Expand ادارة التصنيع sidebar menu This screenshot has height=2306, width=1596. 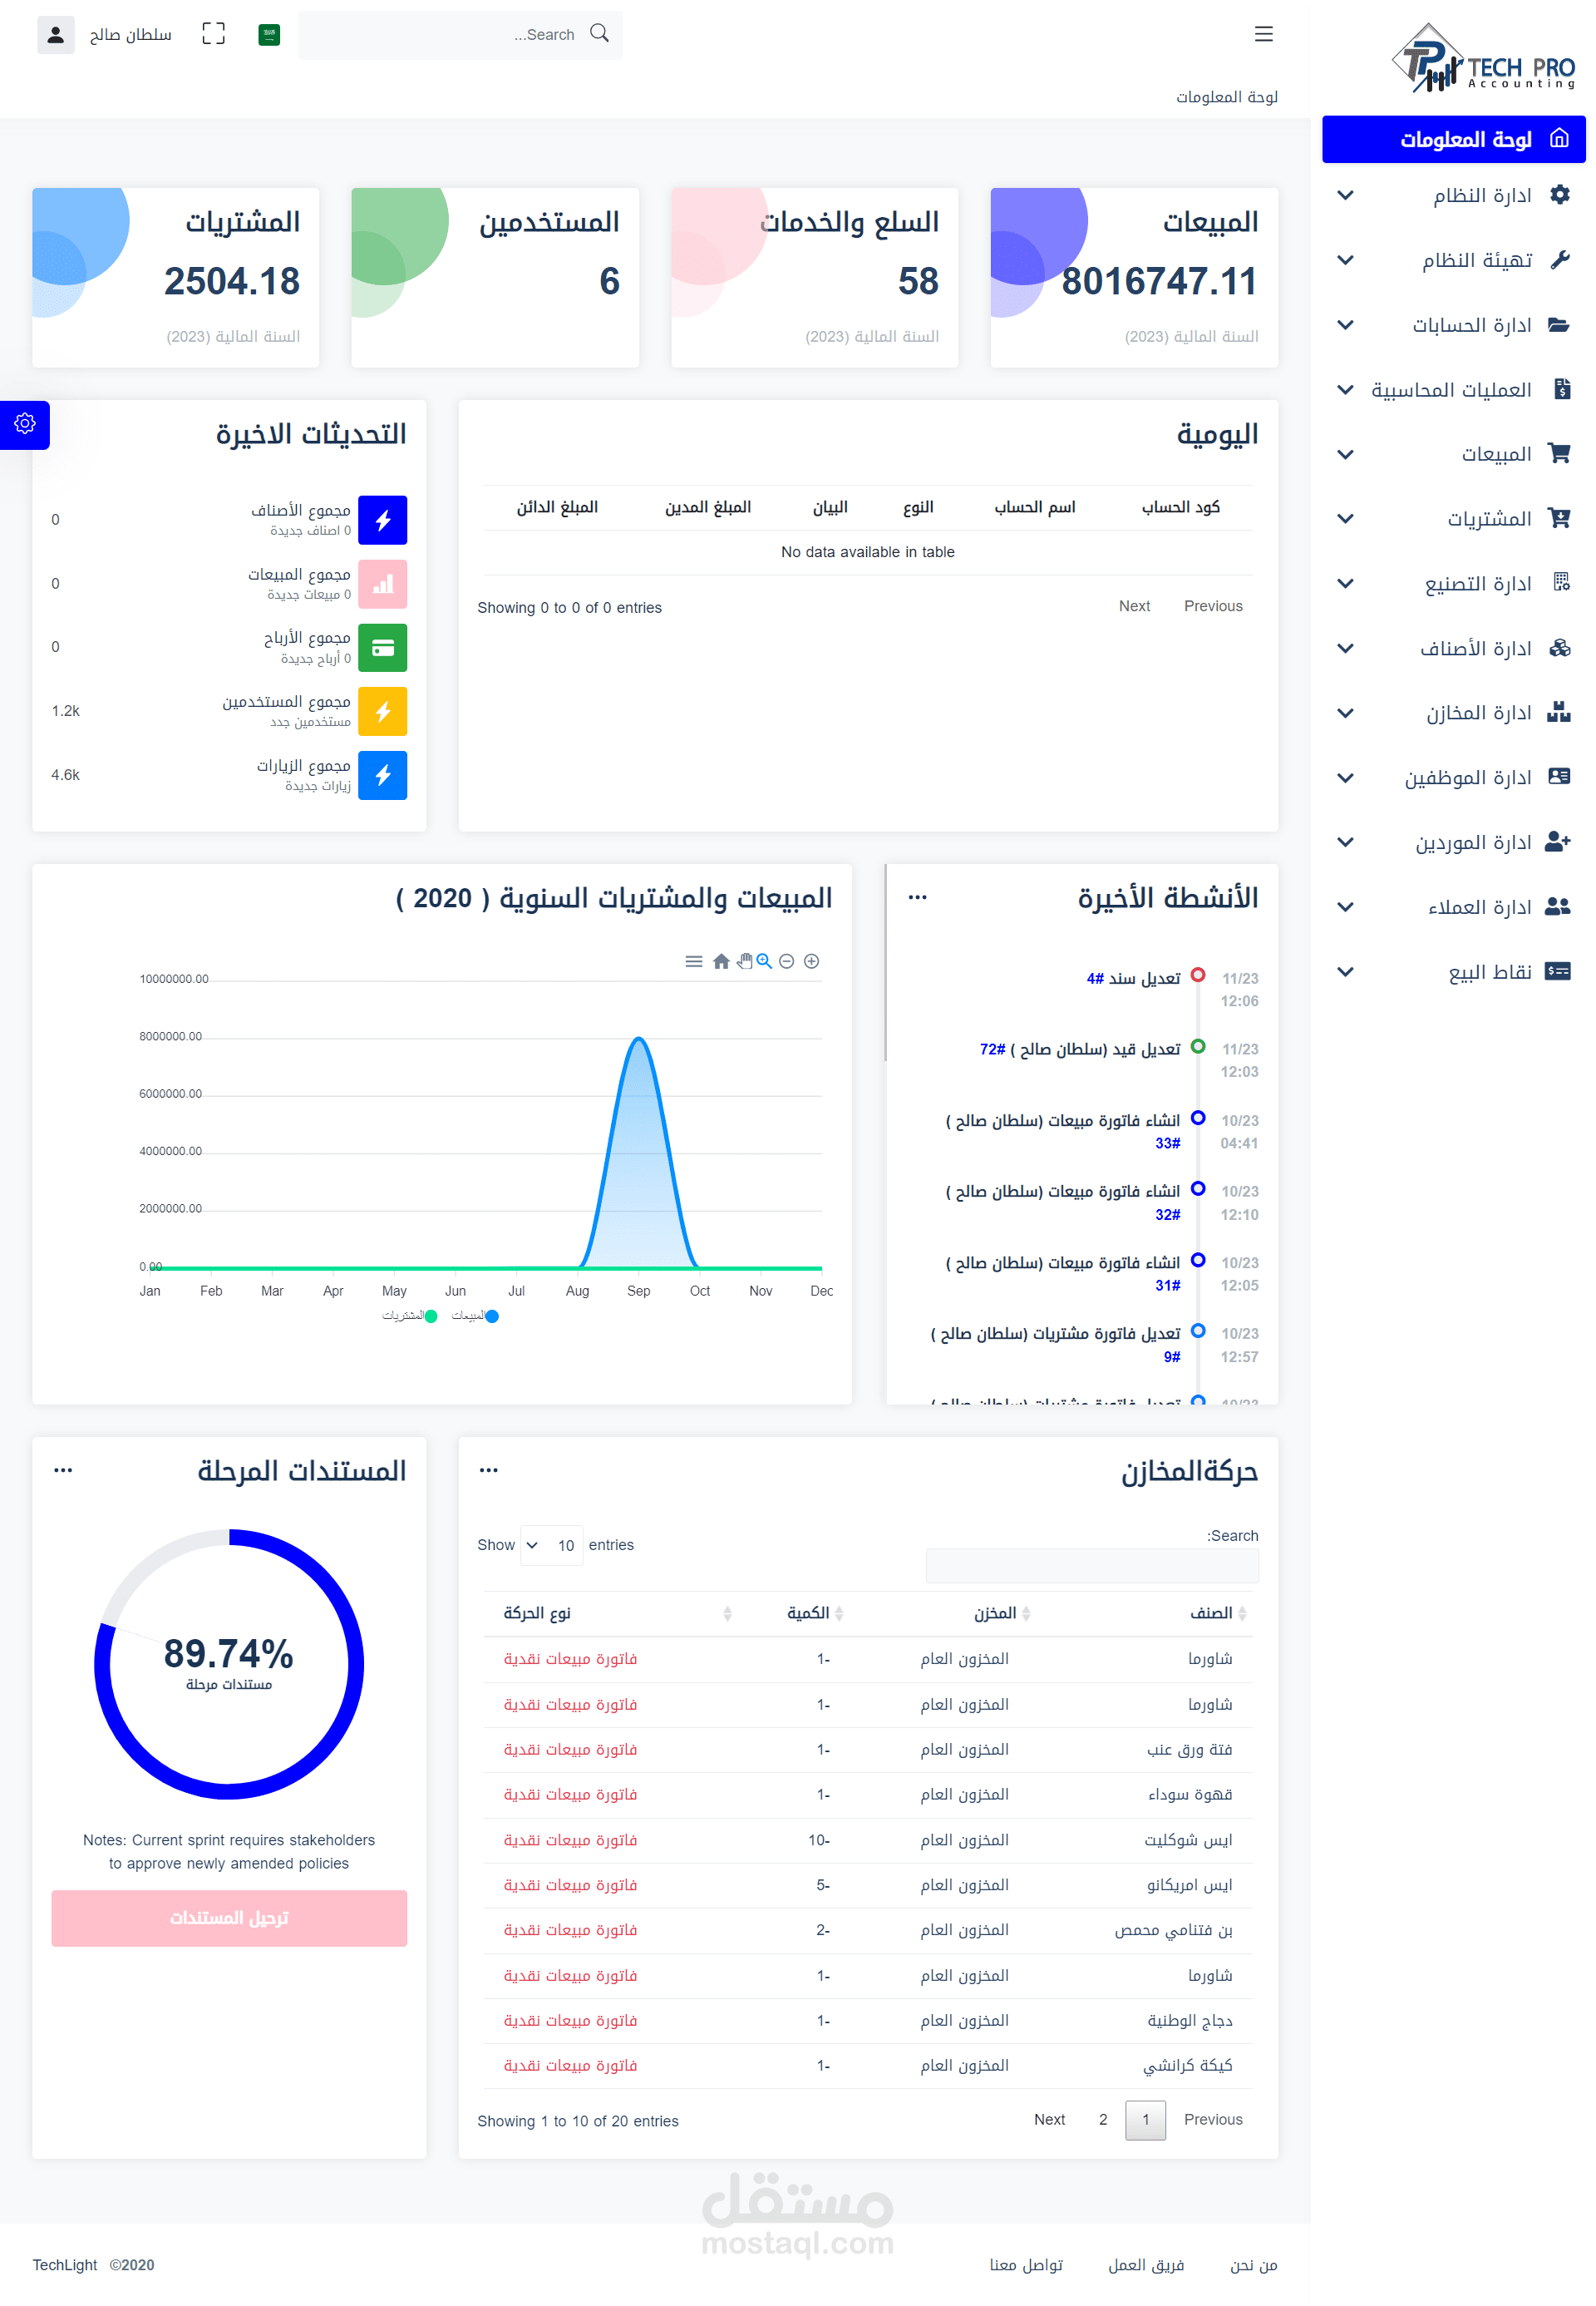(1454, 585)
